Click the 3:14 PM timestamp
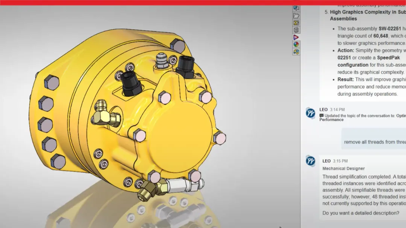This screenshot has width=406, height=228. [x=337, y=110]
